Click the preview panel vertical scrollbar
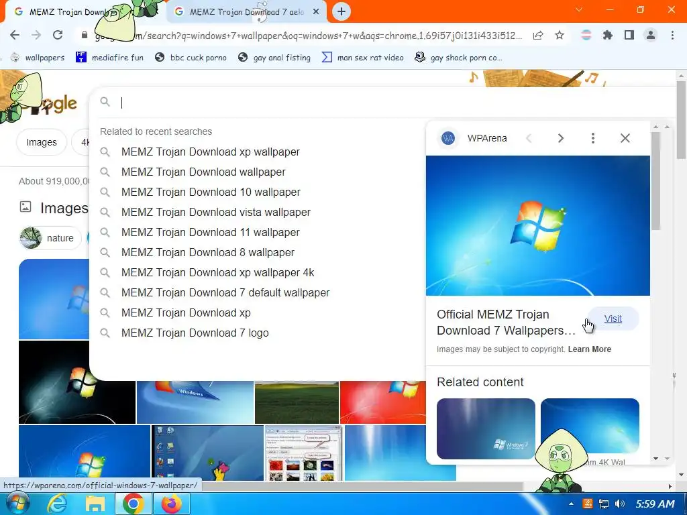Viewport: 687px width, 515px height. (x=655, y=180)
